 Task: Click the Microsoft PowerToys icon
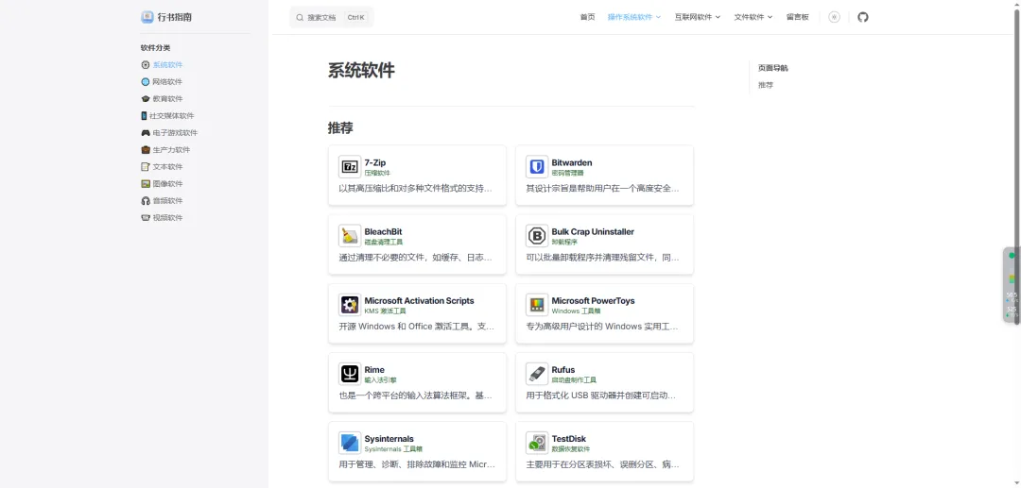point(537,305)
